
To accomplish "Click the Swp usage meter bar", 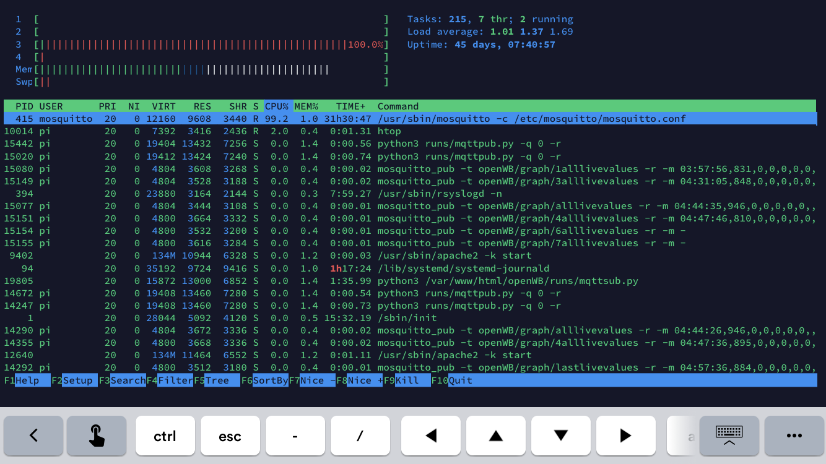I will (x=212, y=82).
